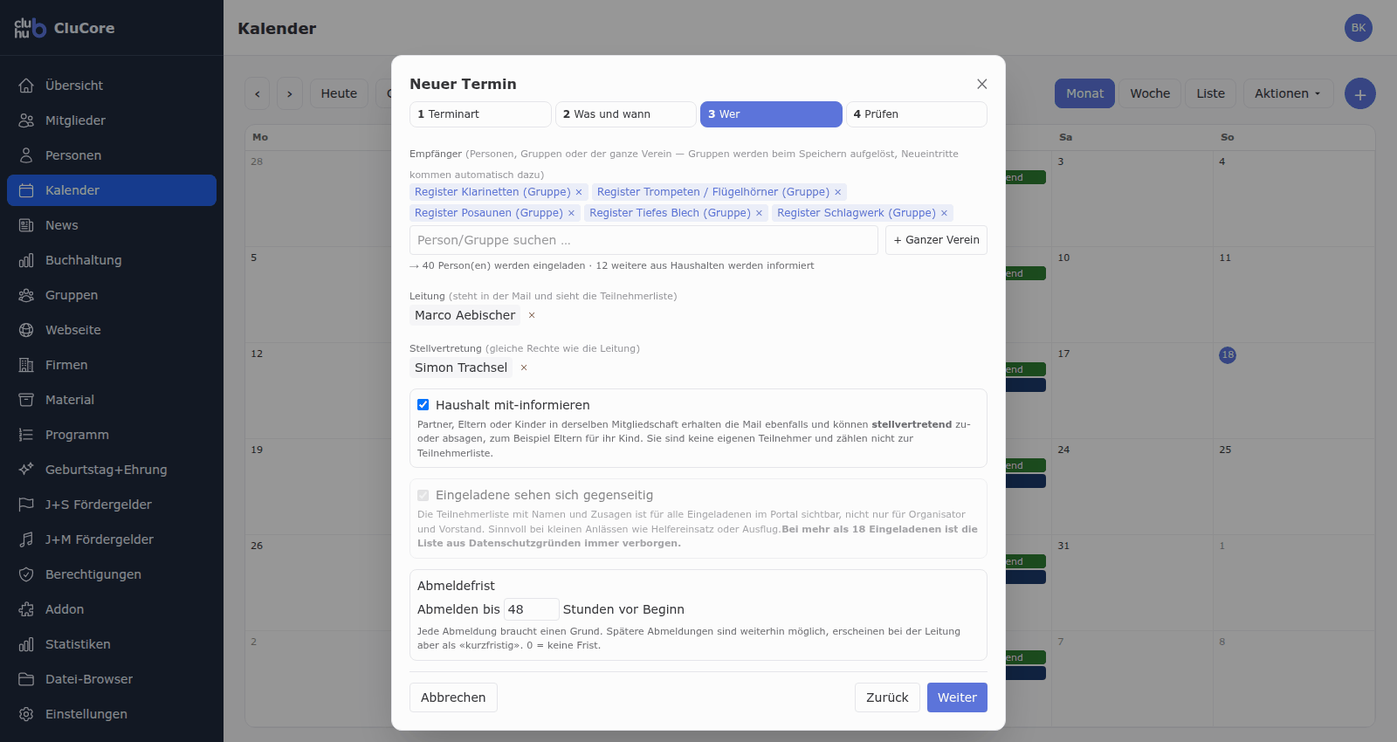Click the Einstellungen gear icon
The image size is (1397, 742).
pos(26,714)
